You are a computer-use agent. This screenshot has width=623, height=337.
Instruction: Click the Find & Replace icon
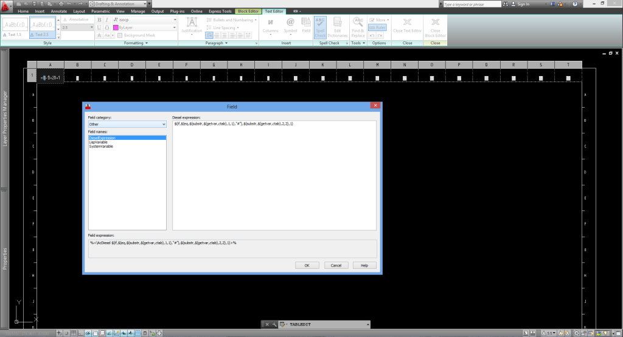point(358,27)
